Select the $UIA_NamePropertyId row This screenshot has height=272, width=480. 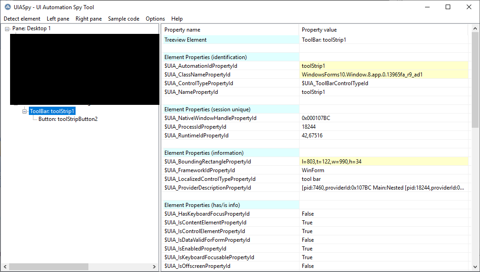click(315, 92)
